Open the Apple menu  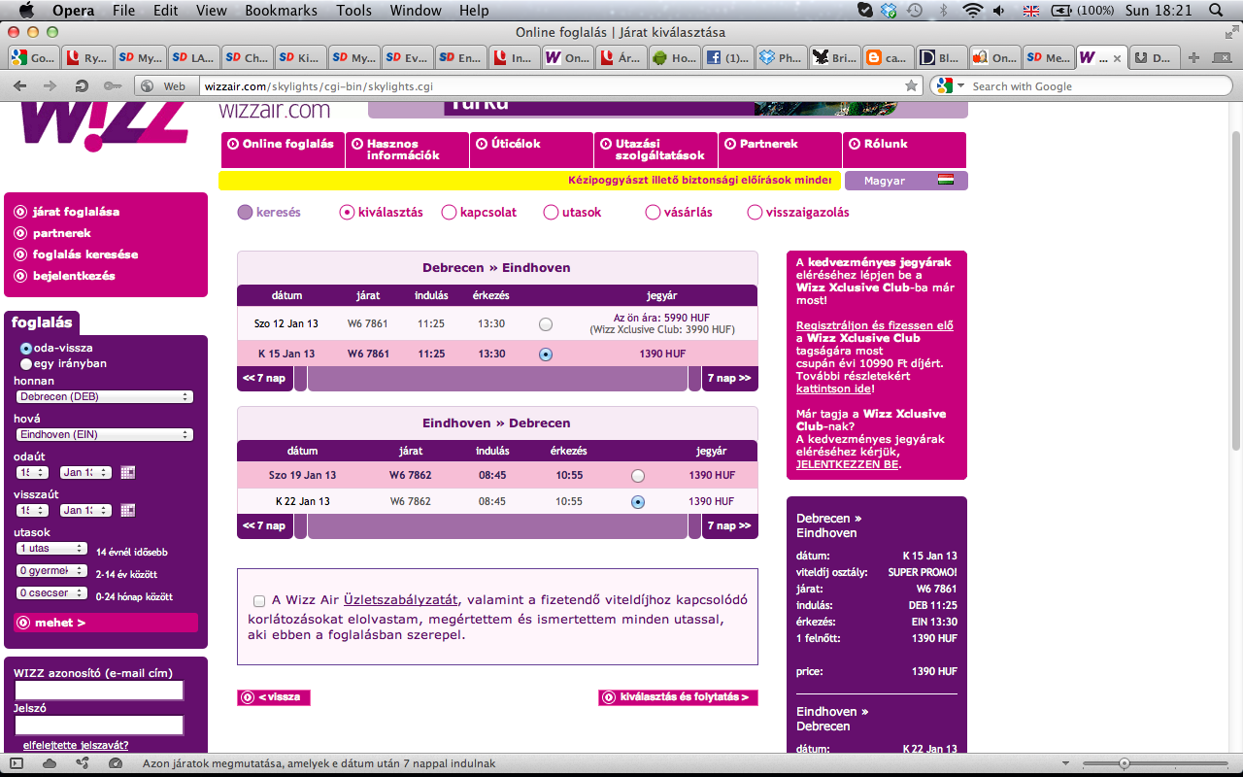tap(26, 11)
